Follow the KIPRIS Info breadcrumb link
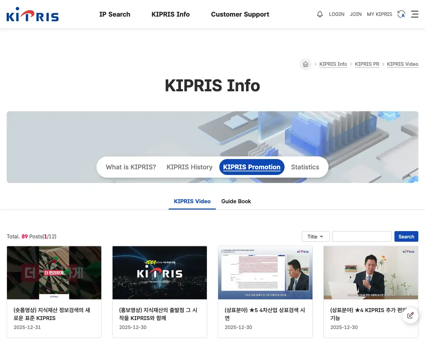 333,64
